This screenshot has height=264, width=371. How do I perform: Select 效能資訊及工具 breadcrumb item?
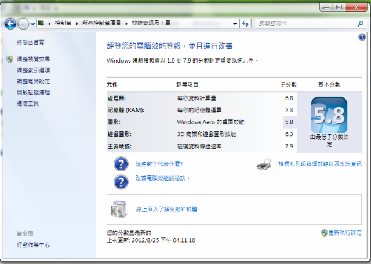151,23
